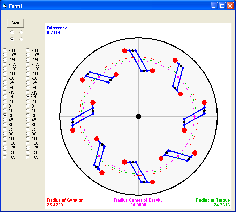Select 90 in the right angle column
Screen dimensions: 236x212
31,134
